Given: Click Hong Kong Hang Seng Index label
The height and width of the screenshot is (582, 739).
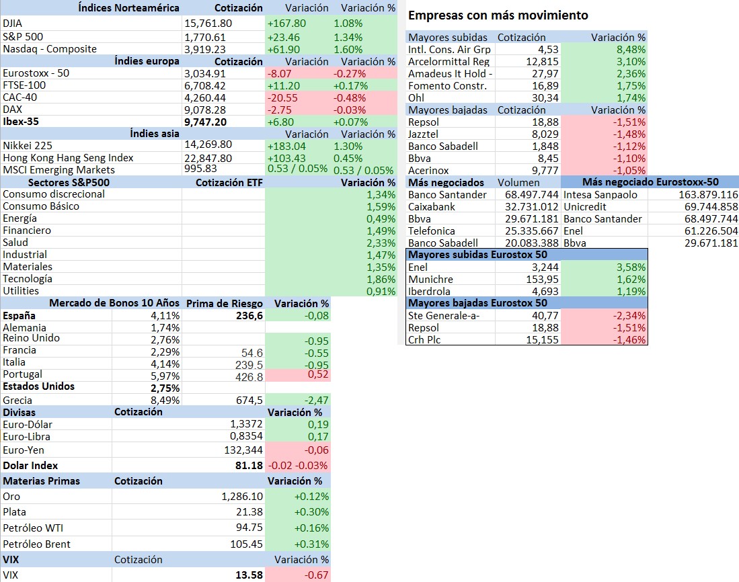Looking at the screenshot, I should click(x=68, y=158).
